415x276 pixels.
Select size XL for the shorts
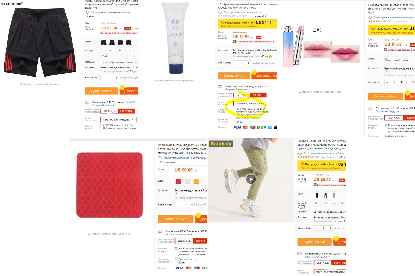click(x=103, y=50)
